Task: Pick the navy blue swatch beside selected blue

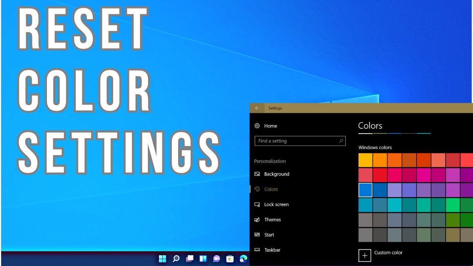Action: [380, 190]
